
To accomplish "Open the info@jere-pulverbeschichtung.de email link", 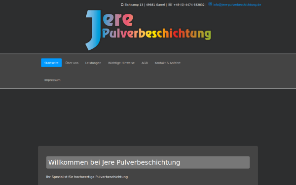I will [237, 5].
